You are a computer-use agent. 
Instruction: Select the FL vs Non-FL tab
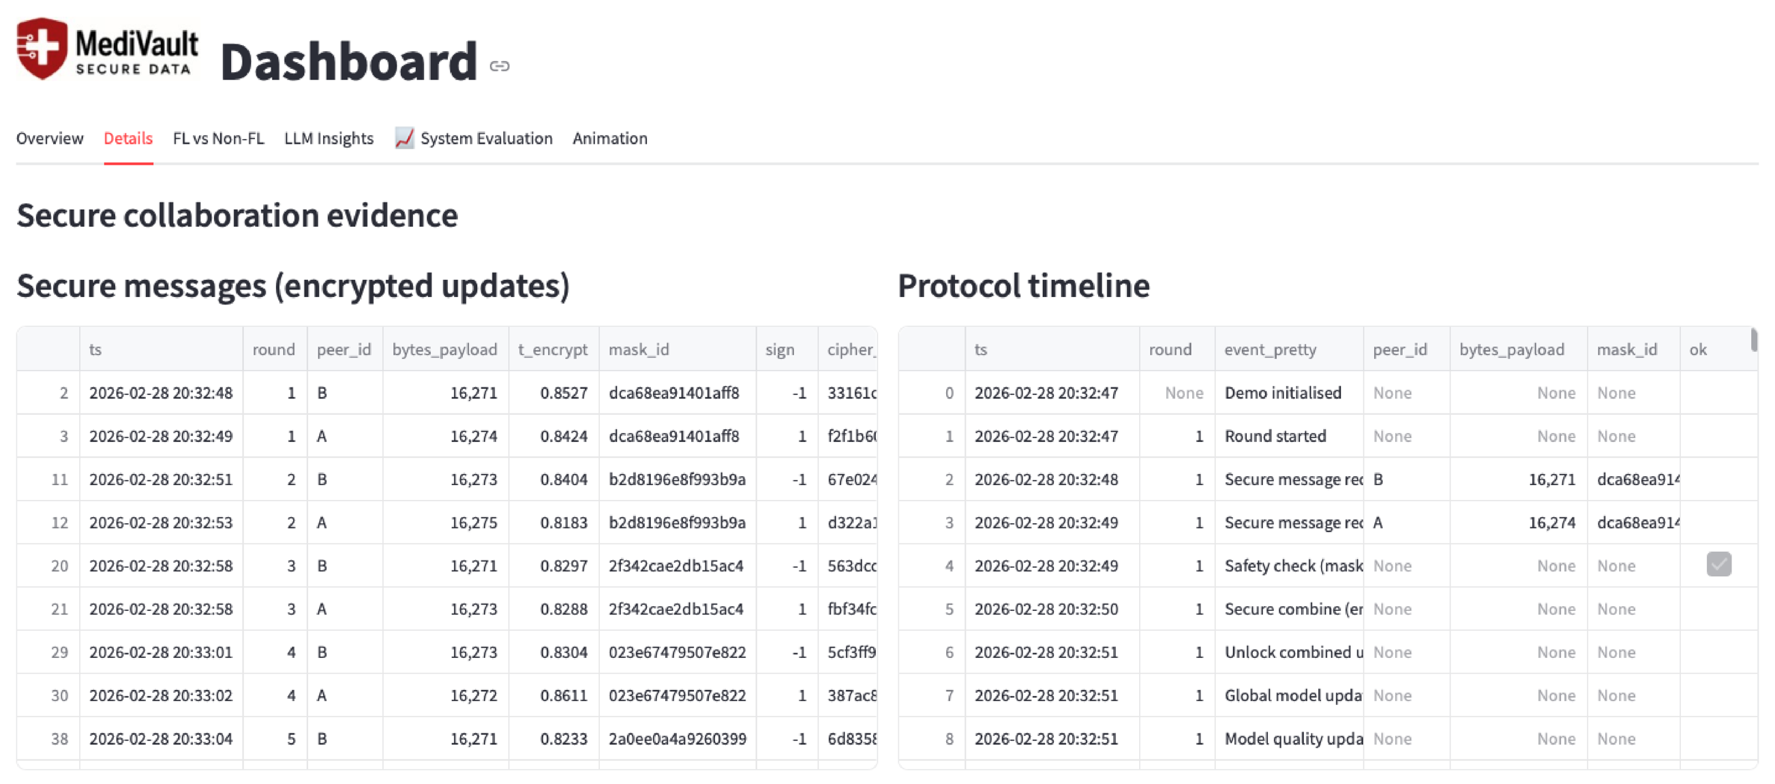[x=218, y=138]
